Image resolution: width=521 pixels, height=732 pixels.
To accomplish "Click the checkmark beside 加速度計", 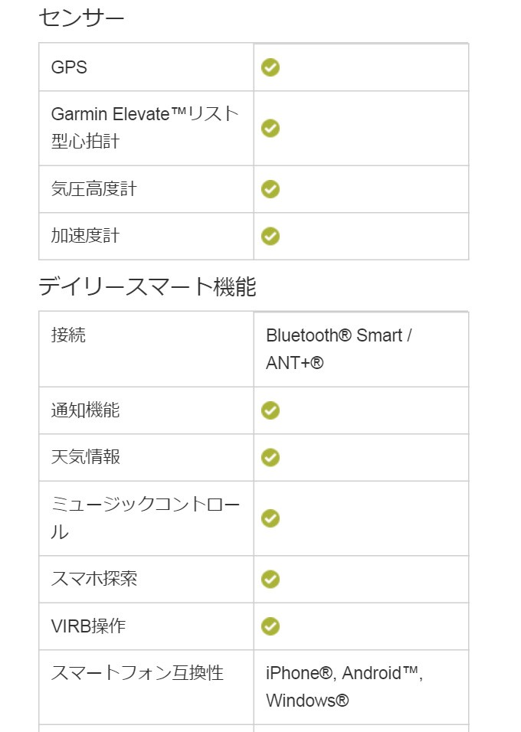I will 270,236.
